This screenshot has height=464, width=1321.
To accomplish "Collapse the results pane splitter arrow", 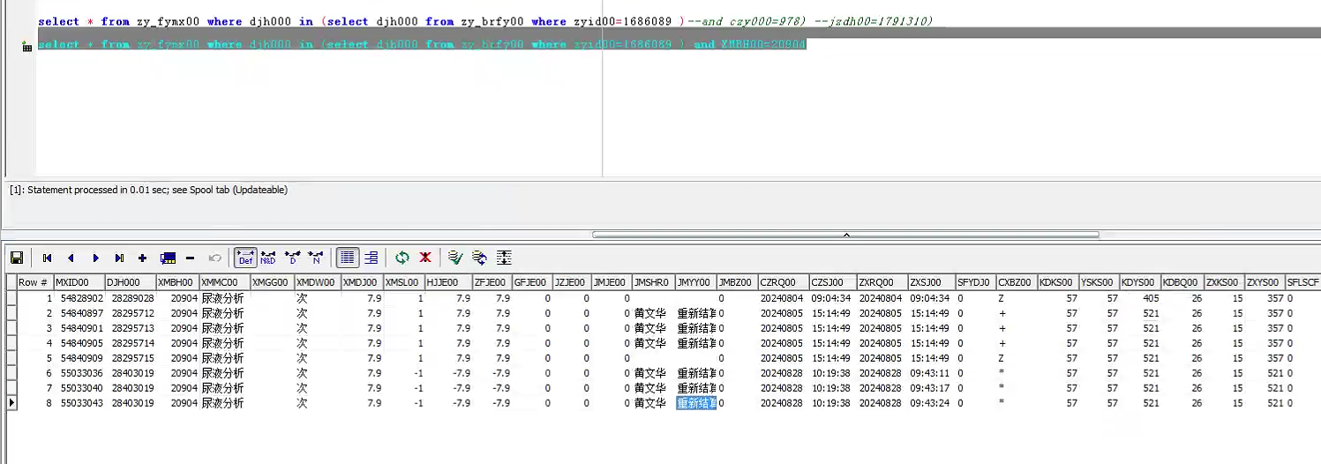I will (845, 235).
